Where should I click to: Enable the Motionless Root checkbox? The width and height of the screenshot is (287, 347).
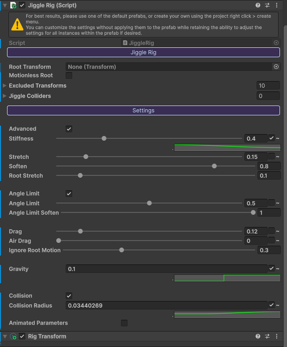69,75
